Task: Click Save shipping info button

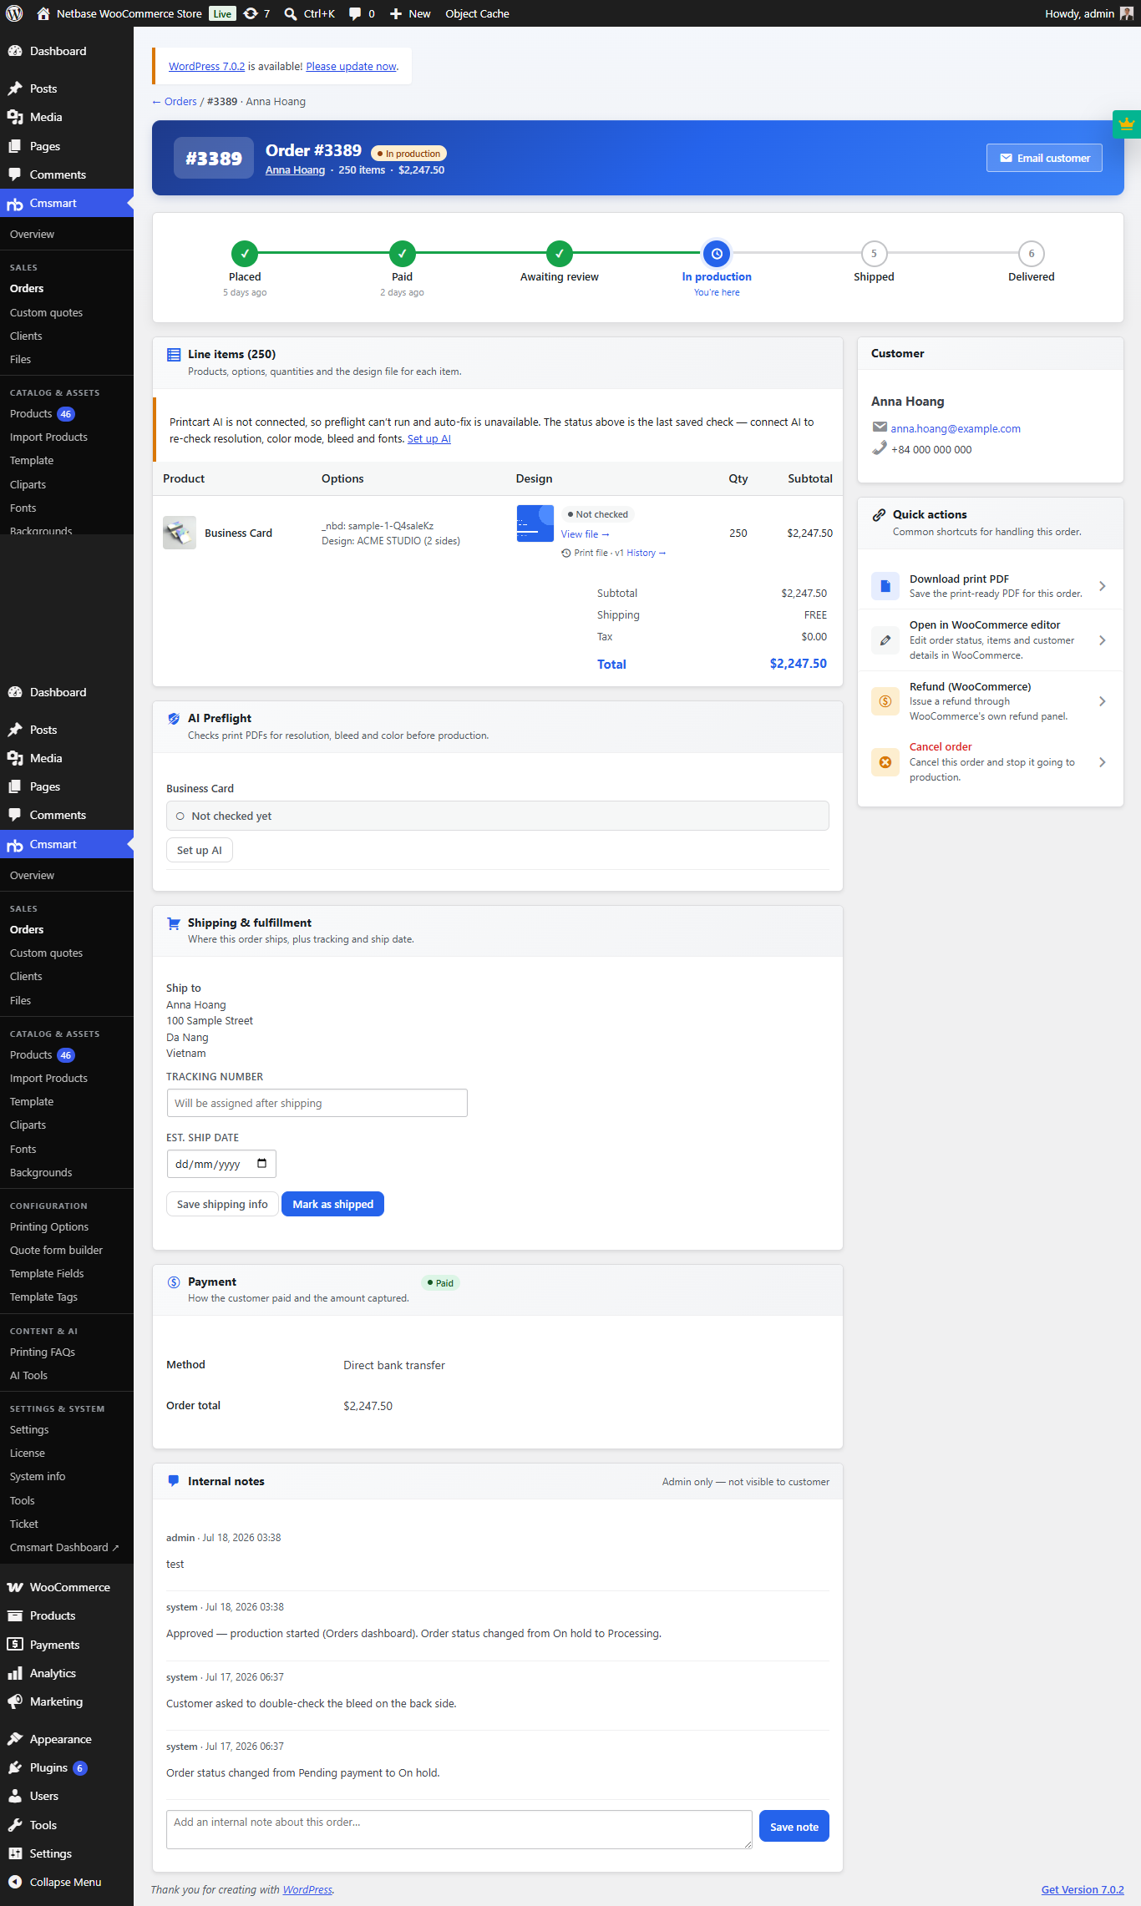Action: tap(222, 1204)
